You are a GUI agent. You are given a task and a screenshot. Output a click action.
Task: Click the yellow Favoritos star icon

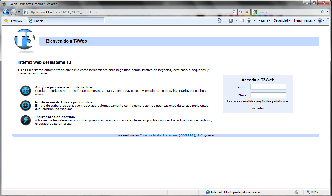point(6,20)
